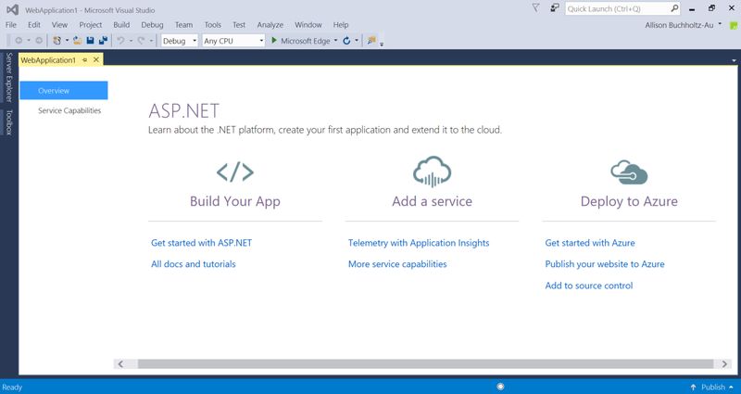
Task: Click the horizontal scrollbar right arrow
Action: point(724,363)
